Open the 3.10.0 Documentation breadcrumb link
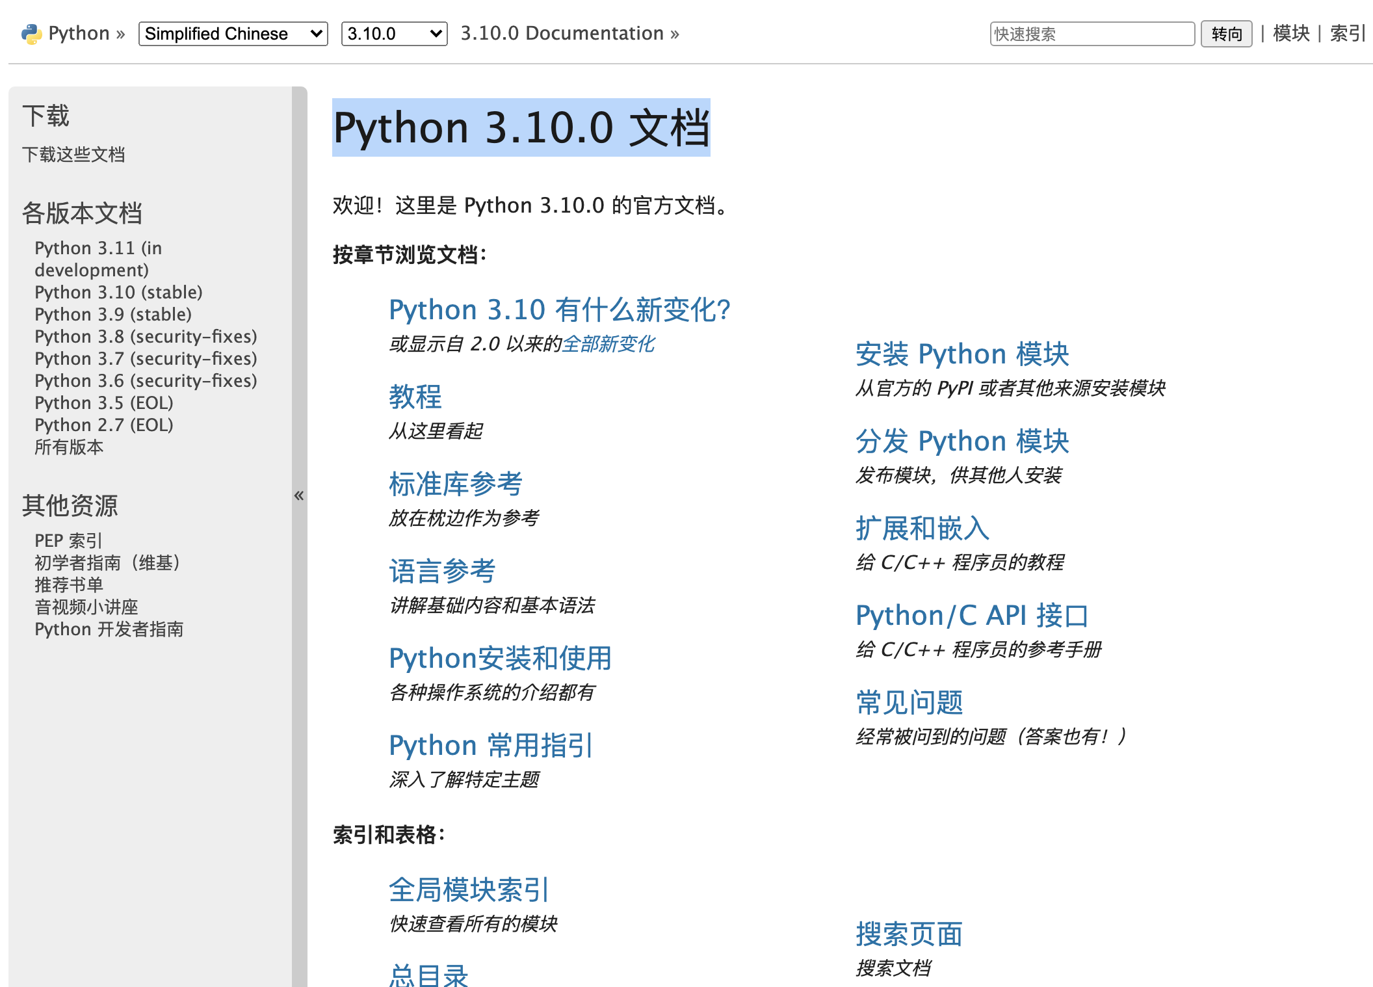 click(x=562, y=34)
